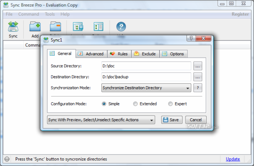Click the Help question mark toolbar icon
This screenshot has height=166, width=254.
pos(121,26)
